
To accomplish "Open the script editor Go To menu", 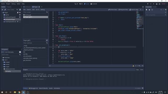I will tap(38, 10).
